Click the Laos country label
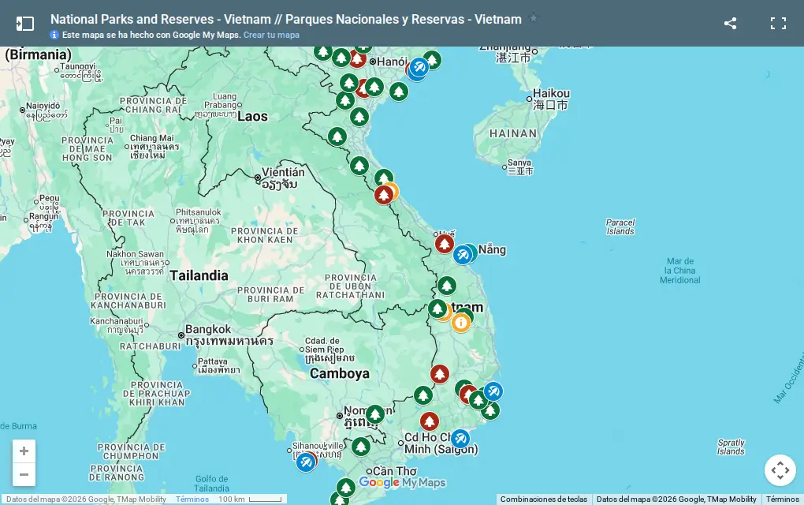Screen dimensions: 804x505 (x=252, y=117)
